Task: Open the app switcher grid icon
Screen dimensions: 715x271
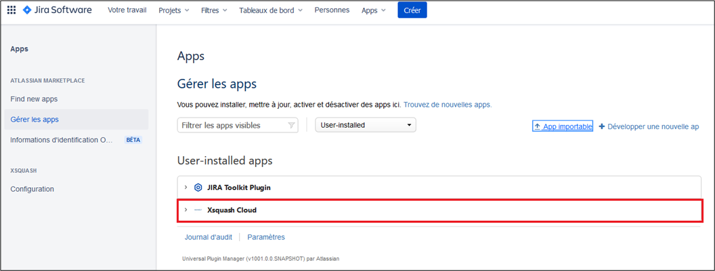Action: click(12, 10)
